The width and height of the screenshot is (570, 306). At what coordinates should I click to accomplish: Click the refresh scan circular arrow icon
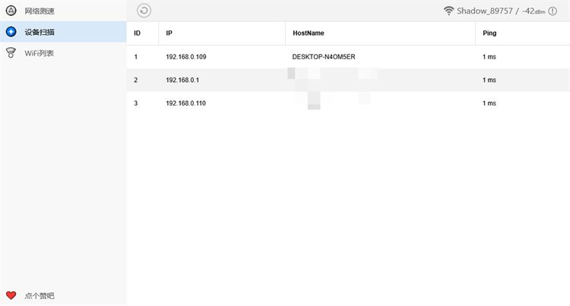(144, 11)
